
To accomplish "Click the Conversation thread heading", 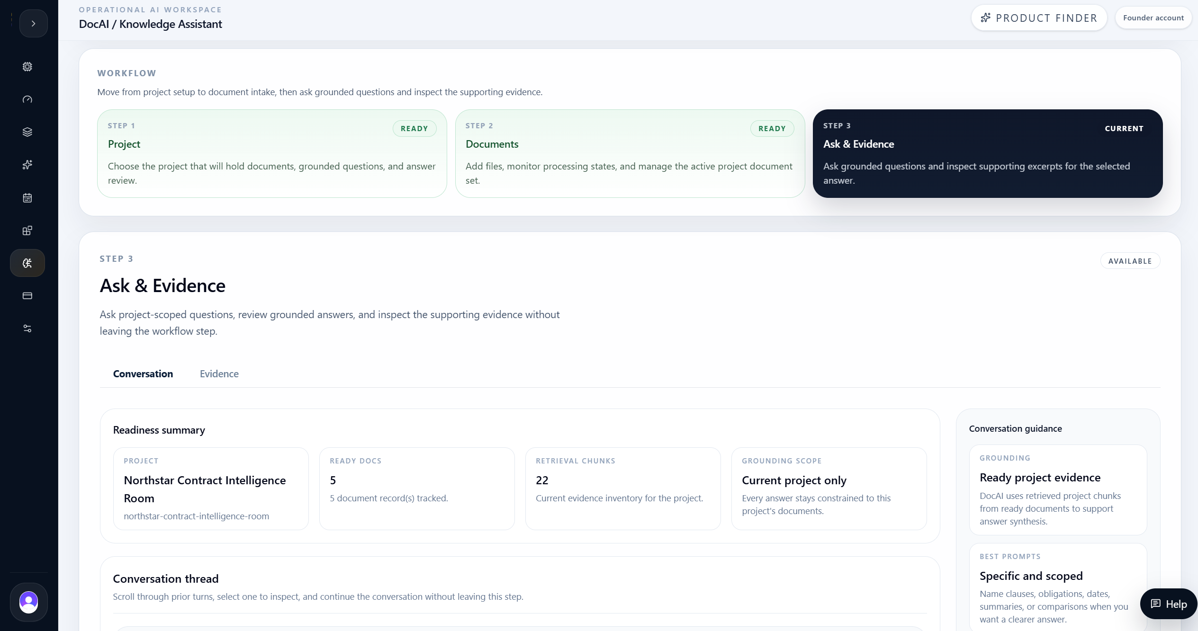I will [166, 579].
